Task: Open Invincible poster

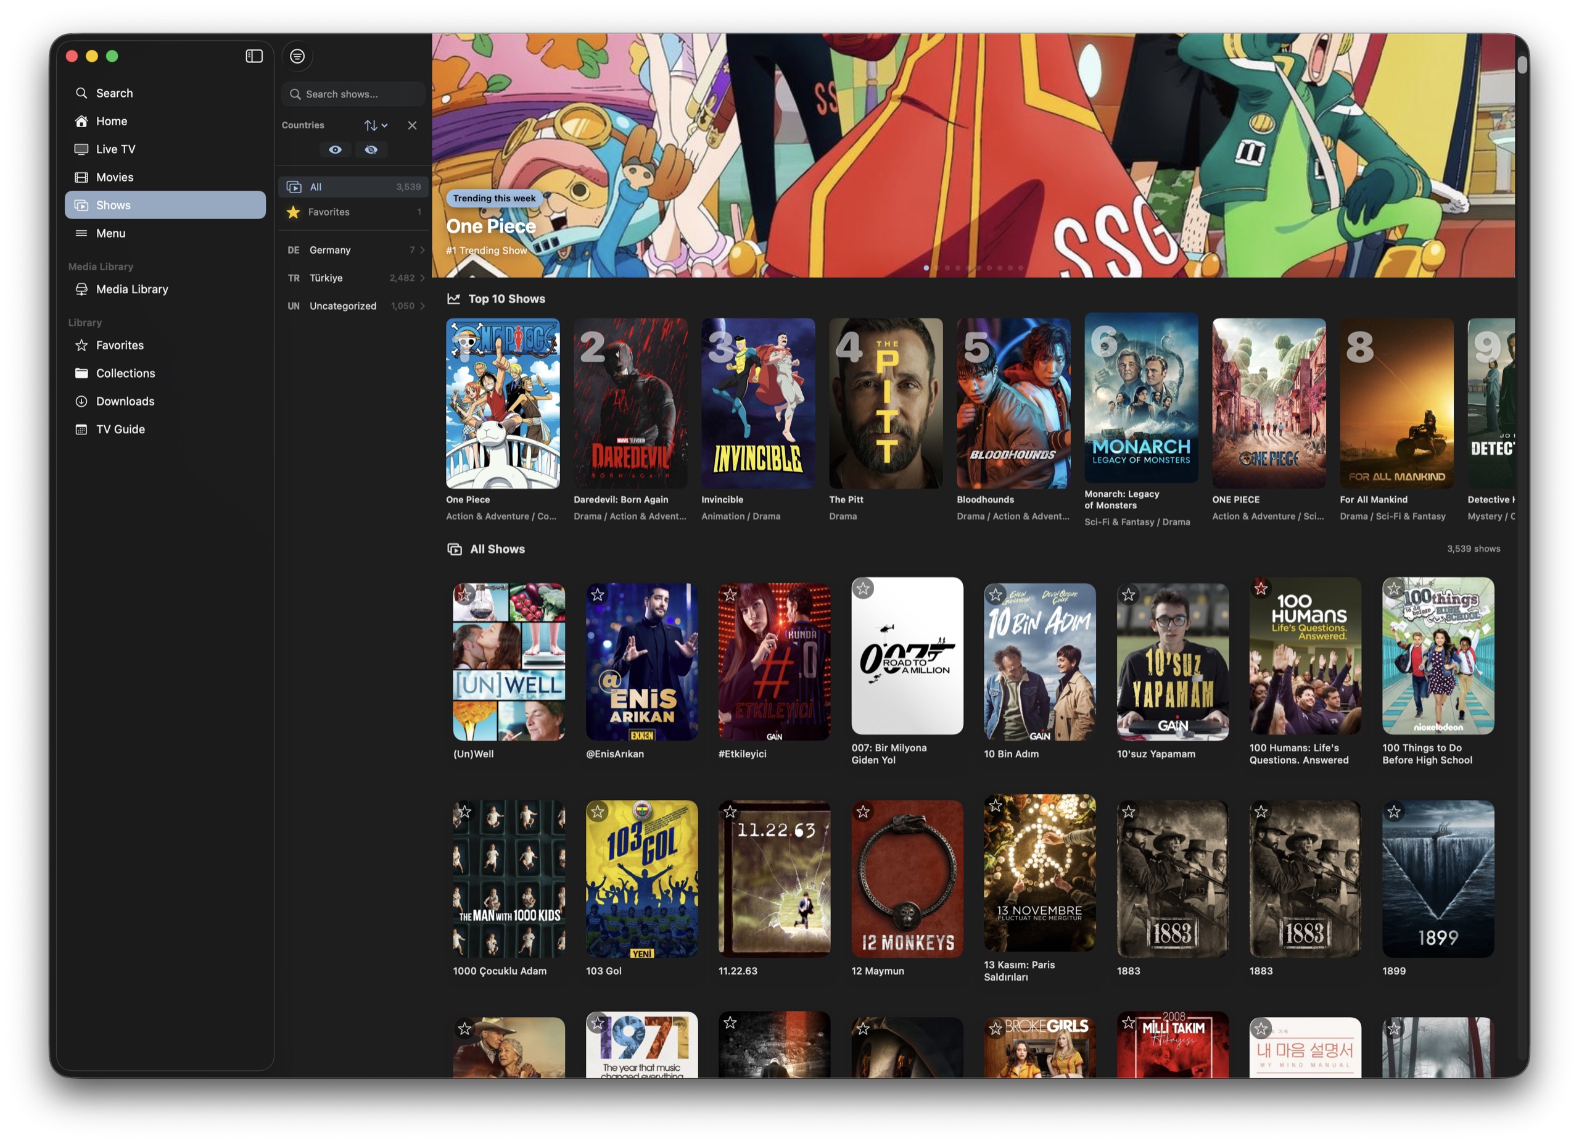Action: coord(758,403)
